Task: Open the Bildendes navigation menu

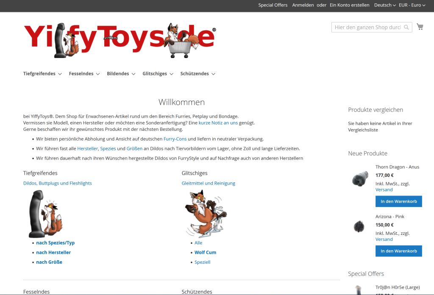Action: 121,74
